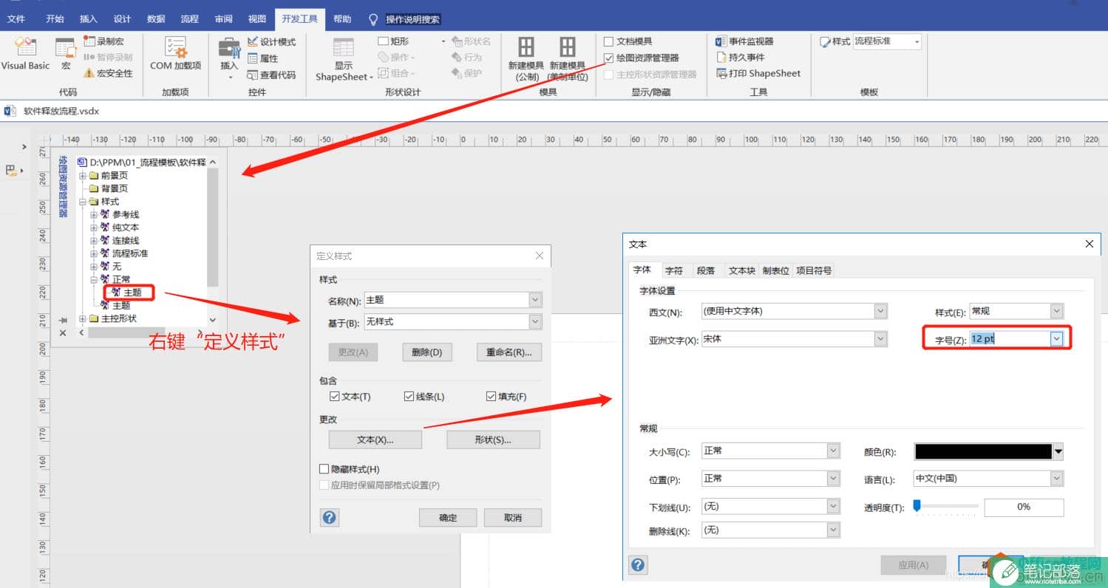This screenshot has height=588, width=1108.
Task: Open the 属性 properties button
Action: 262,58
